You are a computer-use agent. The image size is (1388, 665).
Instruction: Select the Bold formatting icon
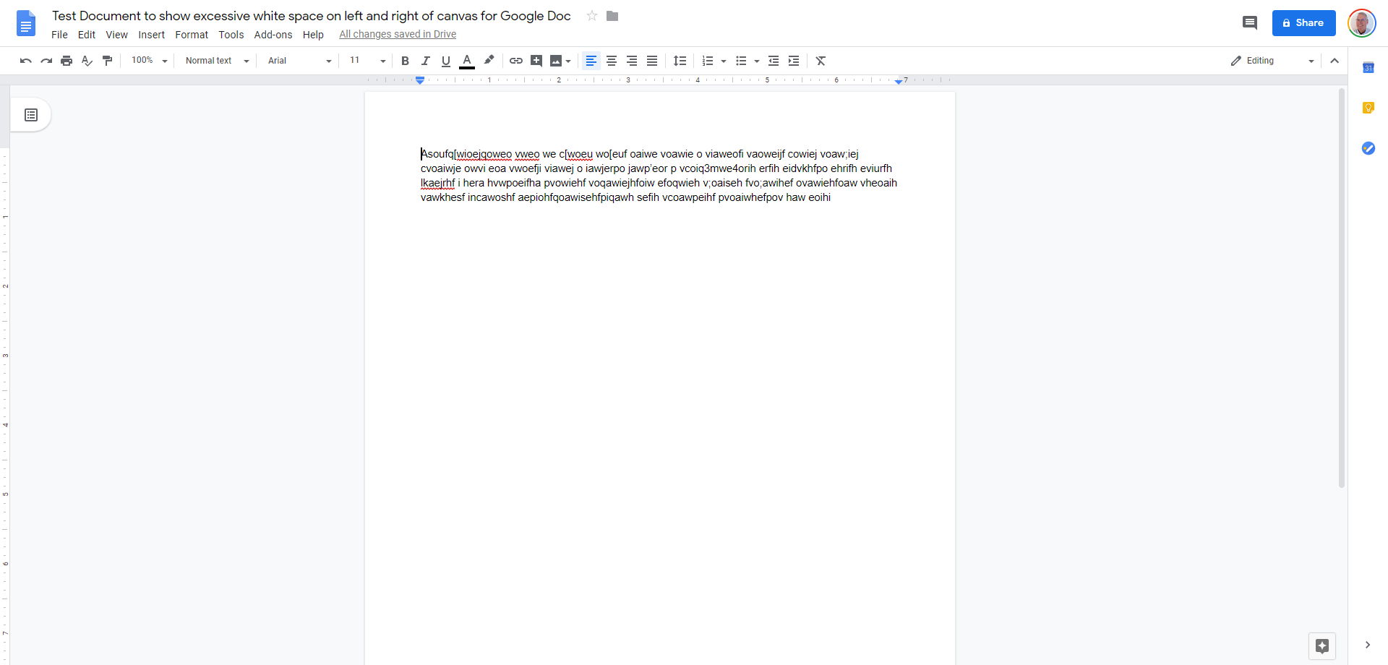pyautogui.click(x=405, y=61)
